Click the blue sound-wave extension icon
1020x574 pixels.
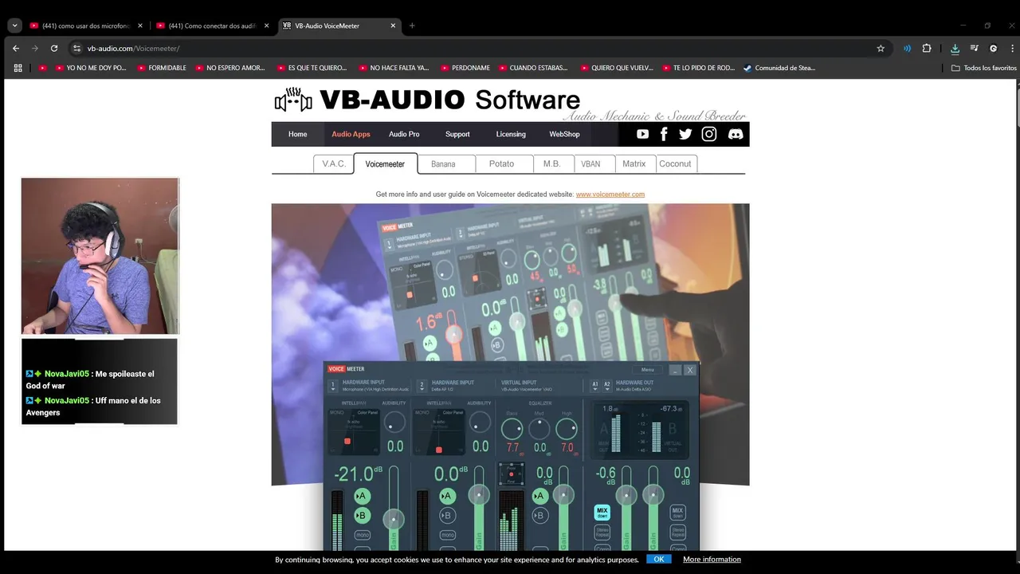coord(907,48)
